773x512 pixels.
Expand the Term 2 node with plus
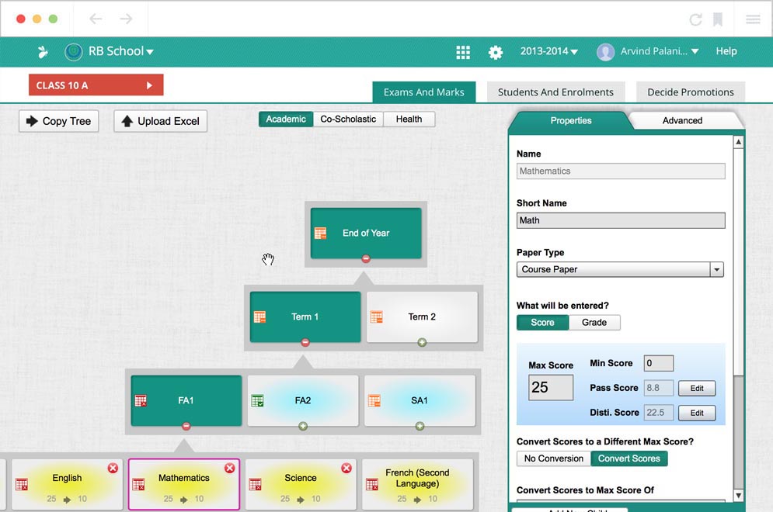point(422,342)
